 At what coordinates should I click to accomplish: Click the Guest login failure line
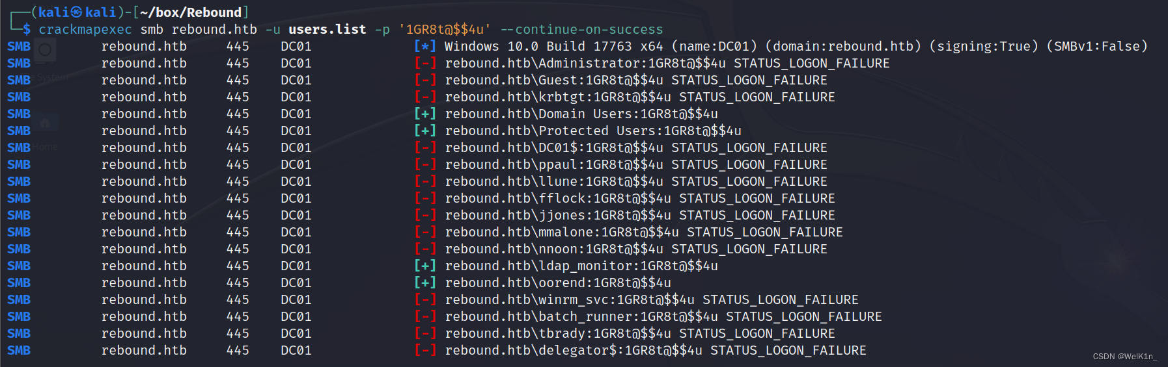pyautogui.click(x=417, y=80)
